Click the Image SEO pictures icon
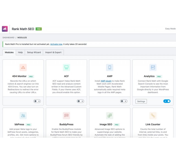 tap(110, 116)
